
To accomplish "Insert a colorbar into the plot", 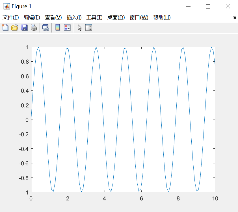I will pyautogui.click(x=57, y=27).
